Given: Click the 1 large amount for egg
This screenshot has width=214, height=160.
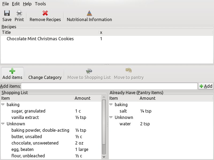Looking at the screenshot, I should 82,149.
